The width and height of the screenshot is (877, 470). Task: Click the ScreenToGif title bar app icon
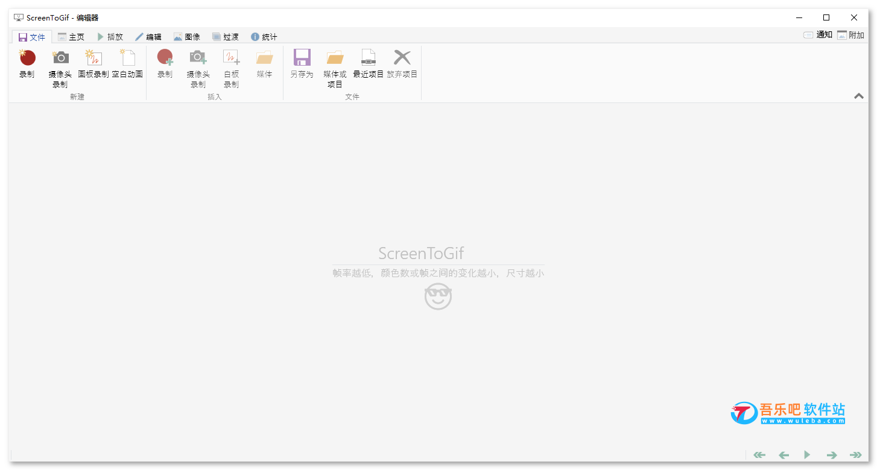click(x=19, y=17)
